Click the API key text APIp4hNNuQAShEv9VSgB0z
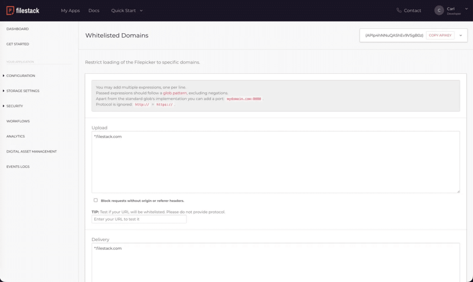Image resolution: width=473 pixels, height=282 pixels. [x=394, y=35]
